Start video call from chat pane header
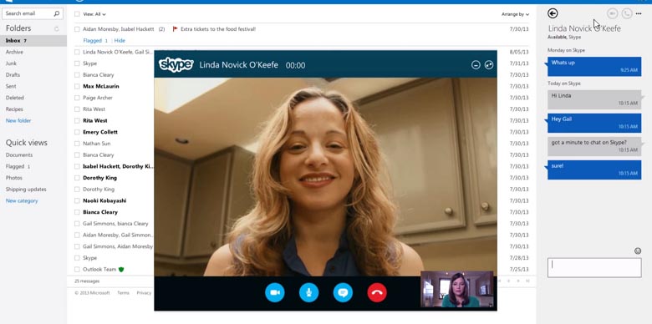Screen dimensions: 652x324 point(612,13)
